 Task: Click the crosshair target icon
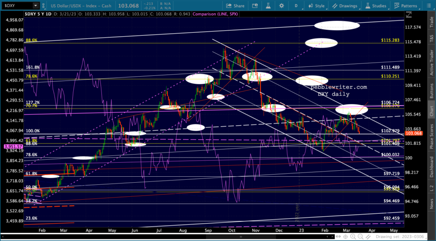346,237
